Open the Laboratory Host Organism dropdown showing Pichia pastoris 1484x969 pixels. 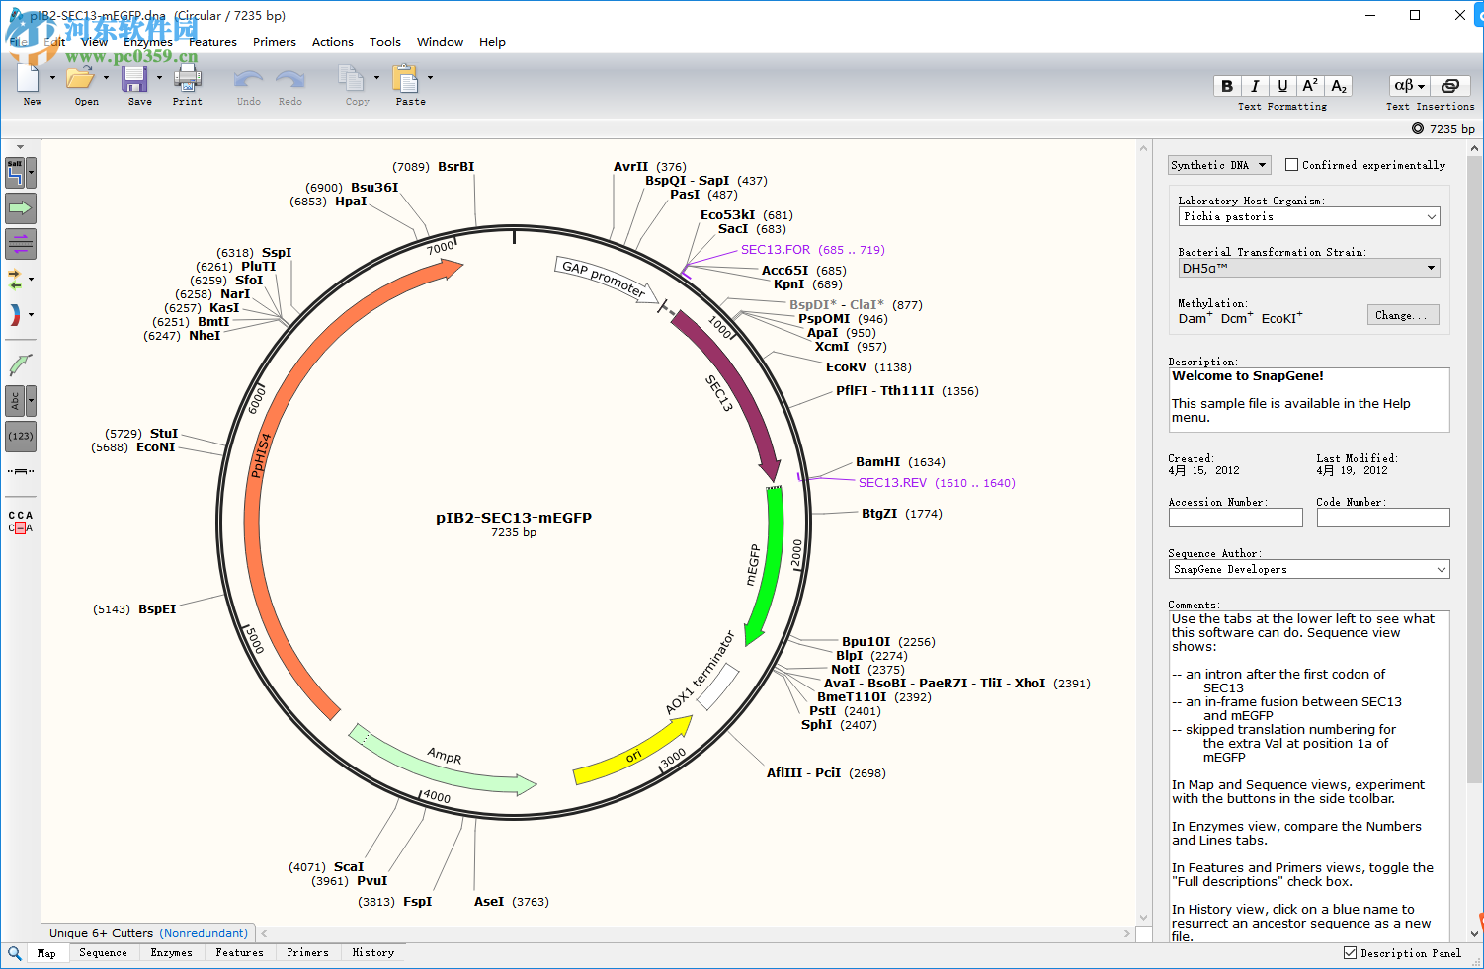(x=1308, y=216)
